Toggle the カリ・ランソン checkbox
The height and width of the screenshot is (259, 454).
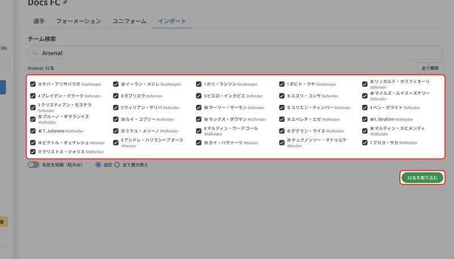(199, 84)
